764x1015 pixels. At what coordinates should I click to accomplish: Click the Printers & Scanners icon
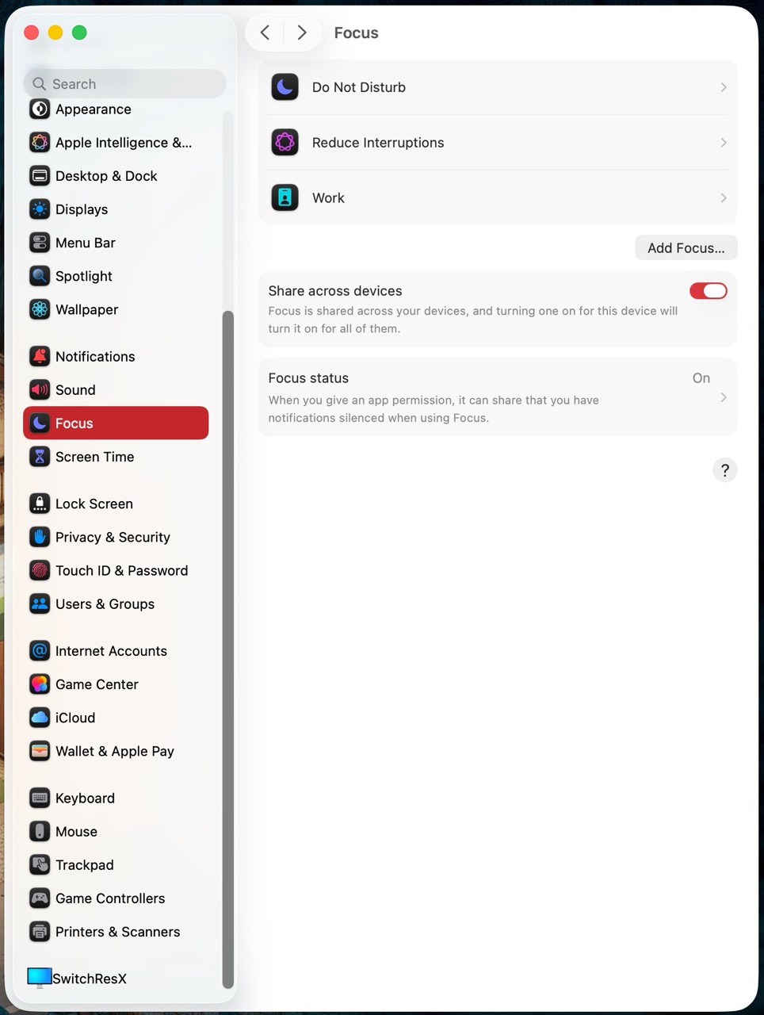40,932
